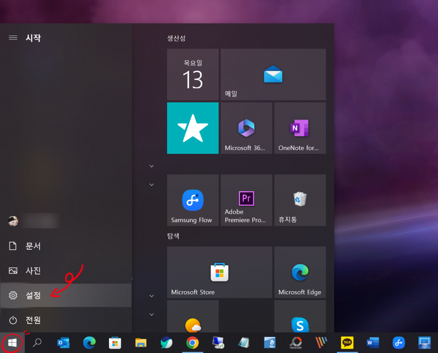The height and width of the screenshot is (353, 438).
Task: Launch the Skype tile
Action: click(x=300, y=317)
